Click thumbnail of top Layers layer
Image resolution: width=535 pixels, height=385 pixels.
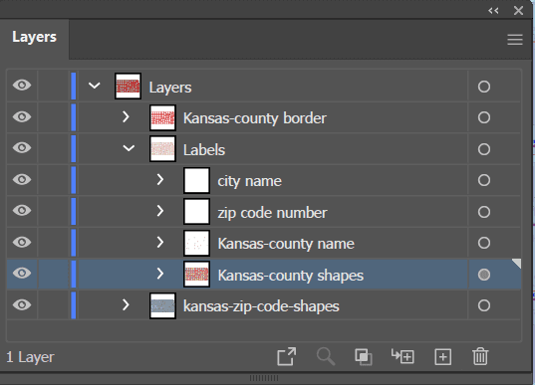pos(128,86)
